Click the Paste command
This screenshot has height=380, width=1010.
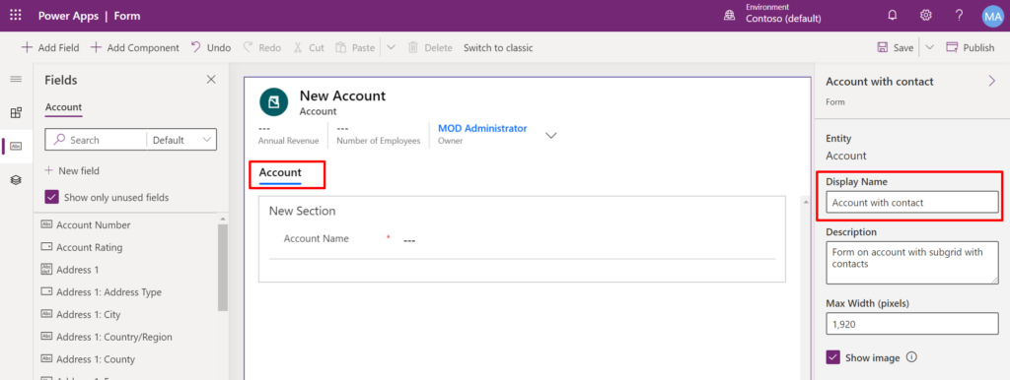pyautogui.click(x=355, y=47)
